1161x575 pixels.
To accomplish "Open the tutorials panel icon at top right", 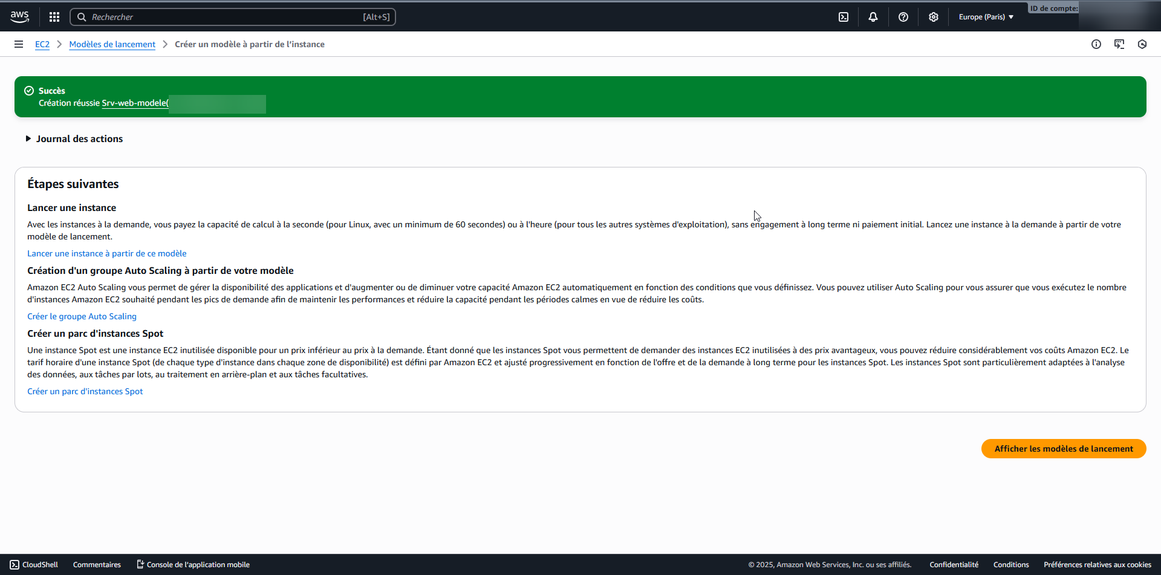I will click(1119, 44).
